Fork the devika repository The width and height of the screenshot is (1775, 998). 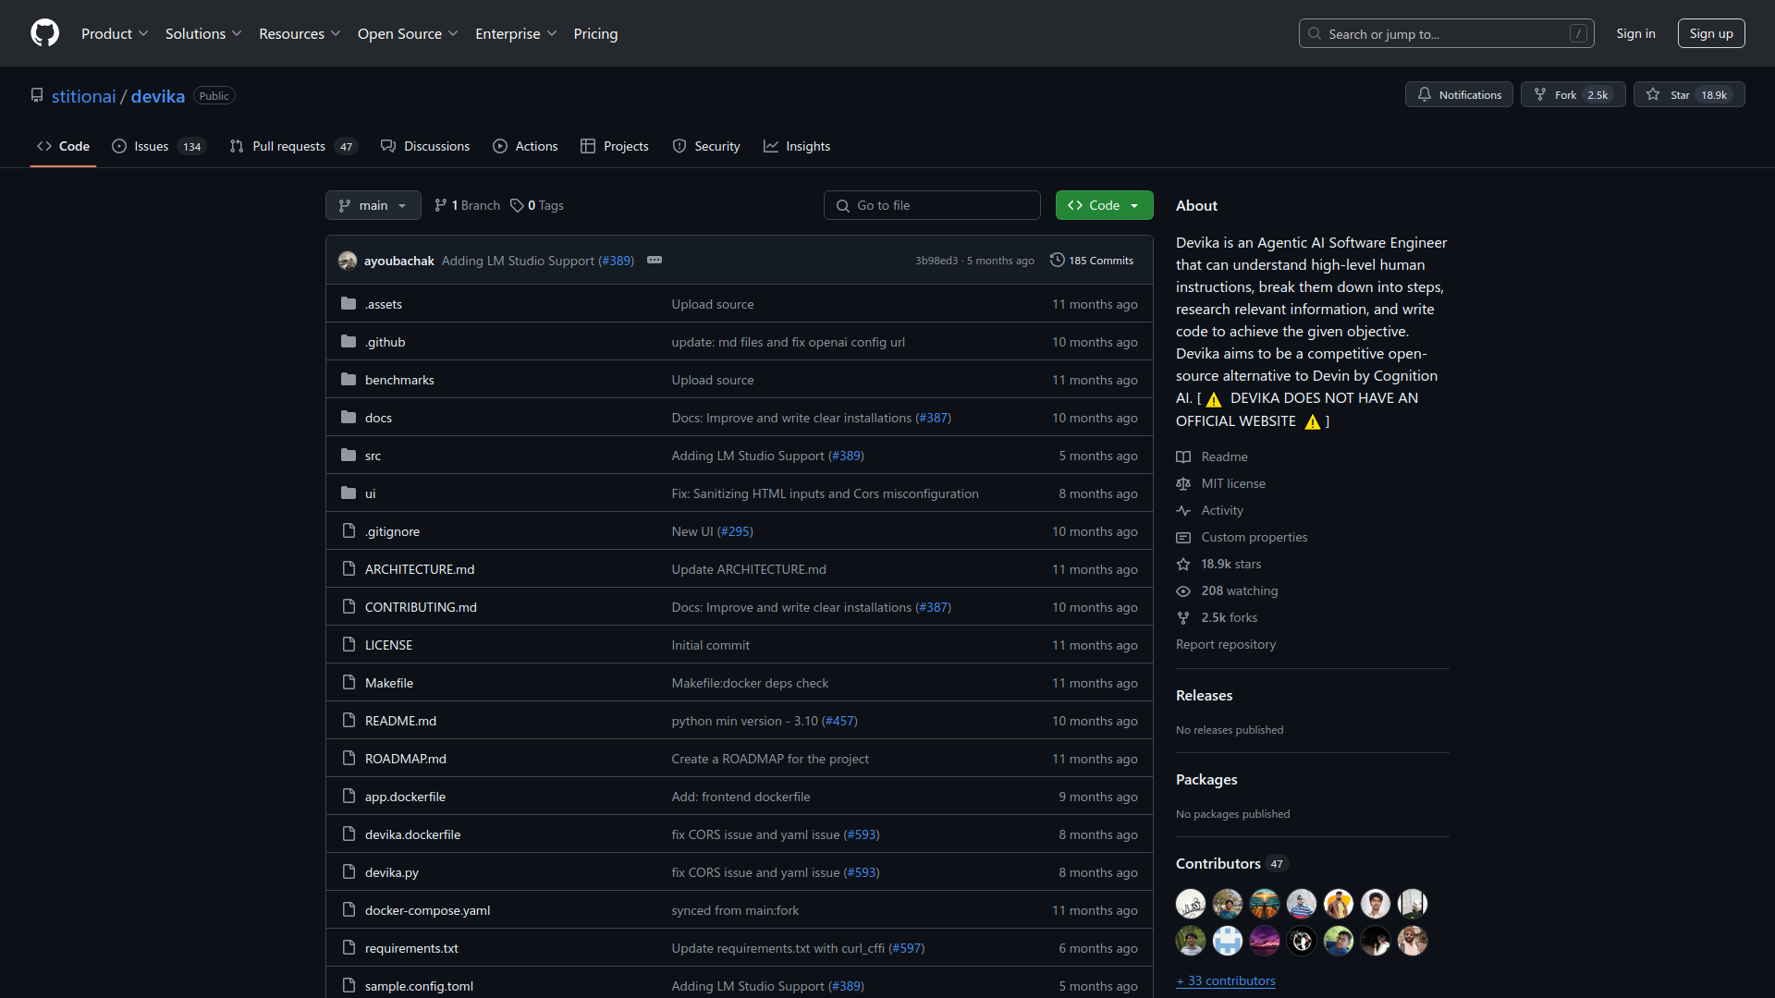coord(1573,94)
